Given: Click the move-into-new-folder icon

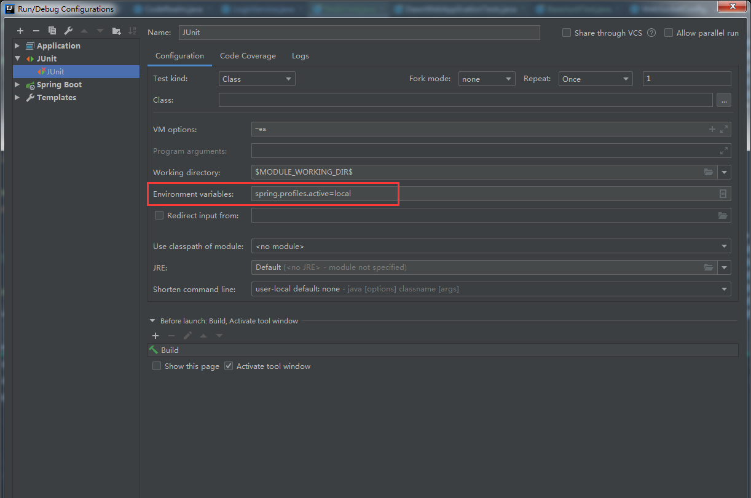Looking at the screenshot, I should tap(116, 31).
